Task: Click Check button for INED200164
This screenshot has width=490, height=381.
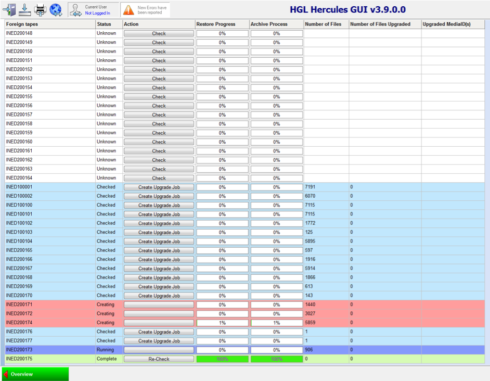Action: pos(159,178)
